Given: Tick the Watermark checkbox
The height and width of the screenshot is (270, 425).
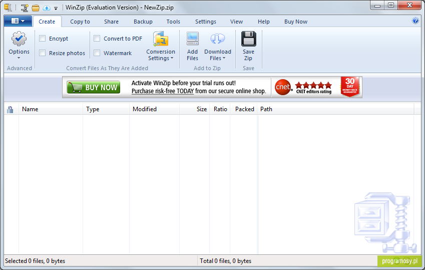Looking at the screenshot, I should tap(97, 53).
